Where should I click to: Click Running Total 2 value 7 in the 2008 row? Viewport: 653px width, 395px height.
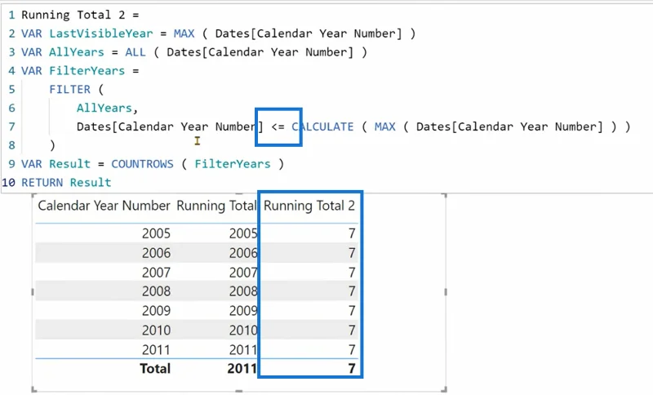click(352, 291)
